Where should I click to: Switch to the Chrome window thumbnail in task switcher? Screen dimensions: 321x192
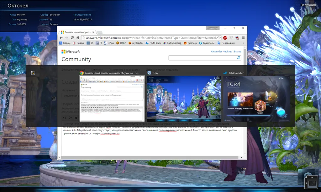(112, 99)
